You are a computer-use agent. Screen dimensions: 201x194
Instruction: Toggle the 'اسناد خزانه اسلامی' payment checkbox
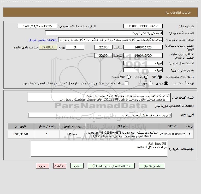[127, 83]
